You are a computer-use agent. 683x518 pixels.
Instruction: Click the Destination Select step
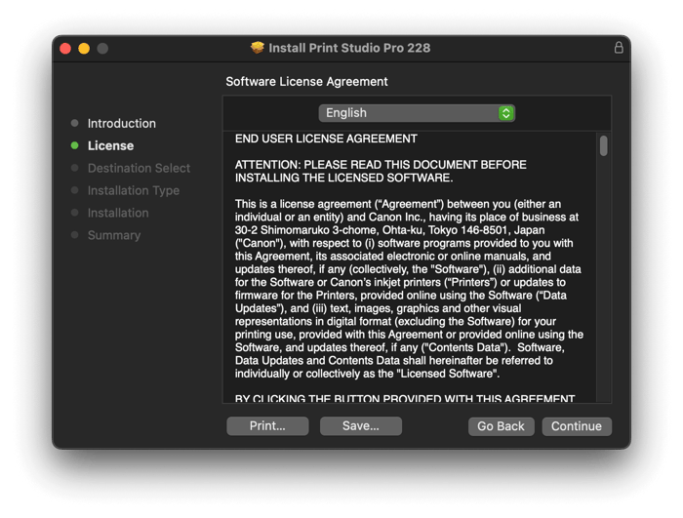coord(139,168)
